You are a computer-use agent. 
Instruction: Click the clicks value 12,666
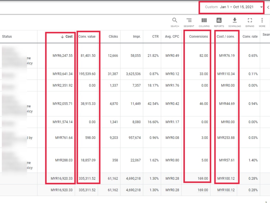113,55
